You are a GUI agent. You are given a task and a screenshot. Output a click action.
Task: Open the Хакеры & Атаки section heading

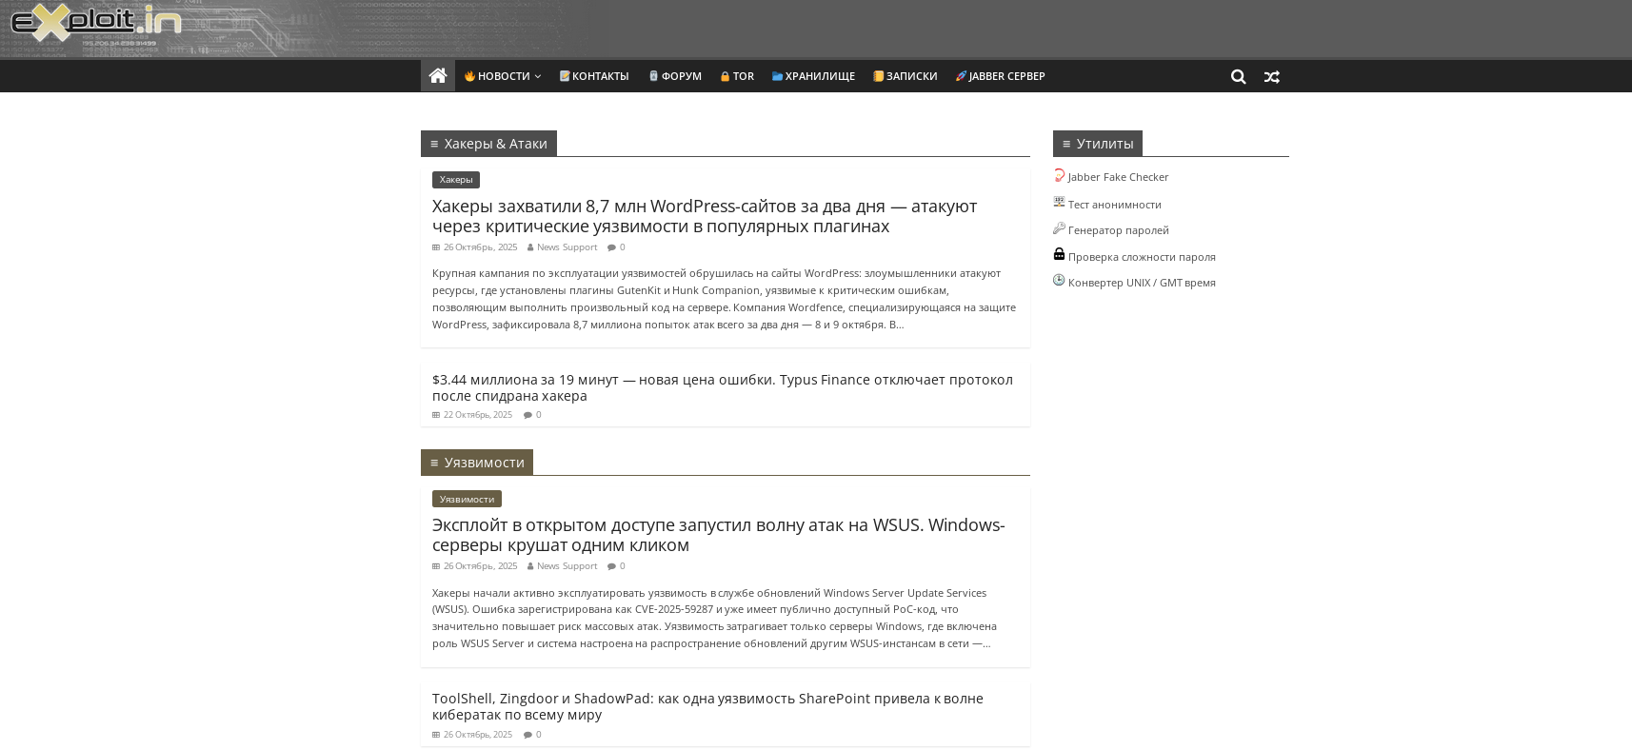pyautogui.click(x=488, y=144)
